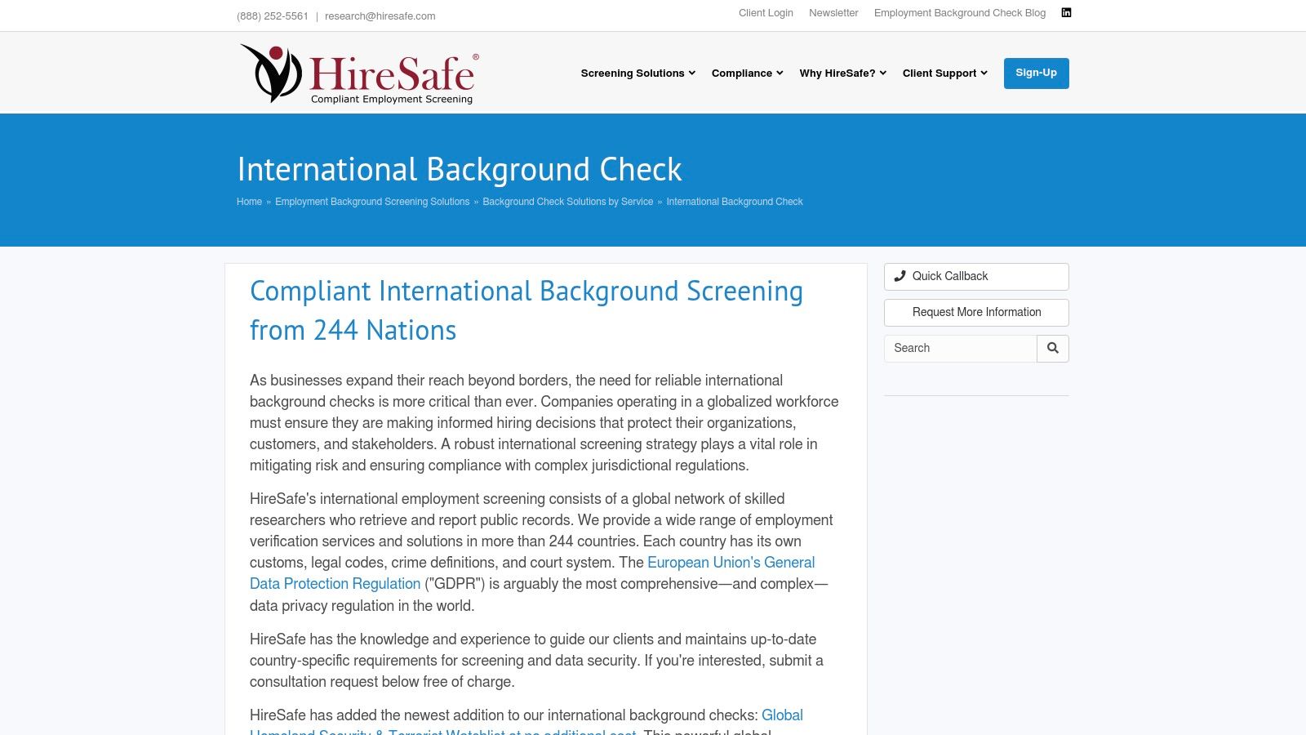Click the search magnifier button
This screenshot has height=735, width=1306.
[1053, 349]
